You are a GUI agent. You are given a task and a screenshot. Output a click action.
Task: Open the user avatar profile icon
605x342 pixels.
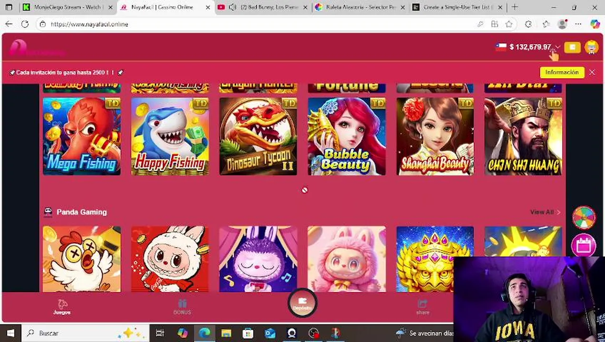(x=592, y=47)
